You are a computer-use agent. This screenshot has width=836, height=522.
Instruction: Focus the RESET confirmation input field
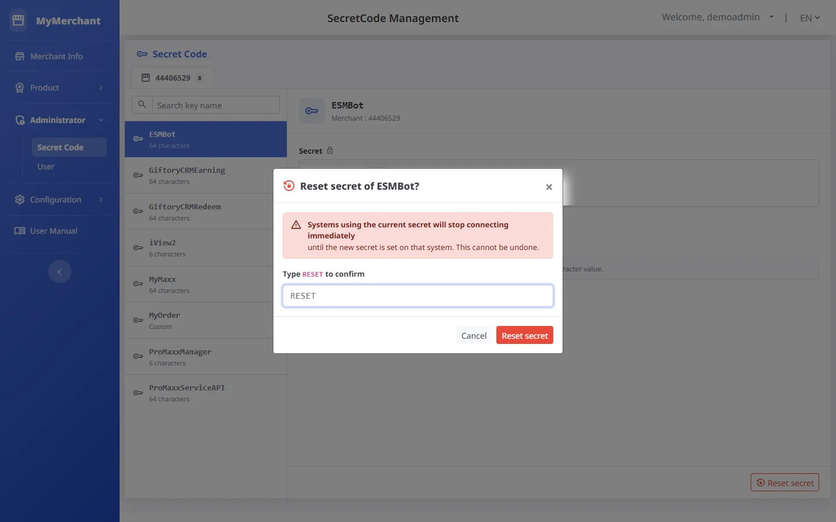[x=418, y=296]
